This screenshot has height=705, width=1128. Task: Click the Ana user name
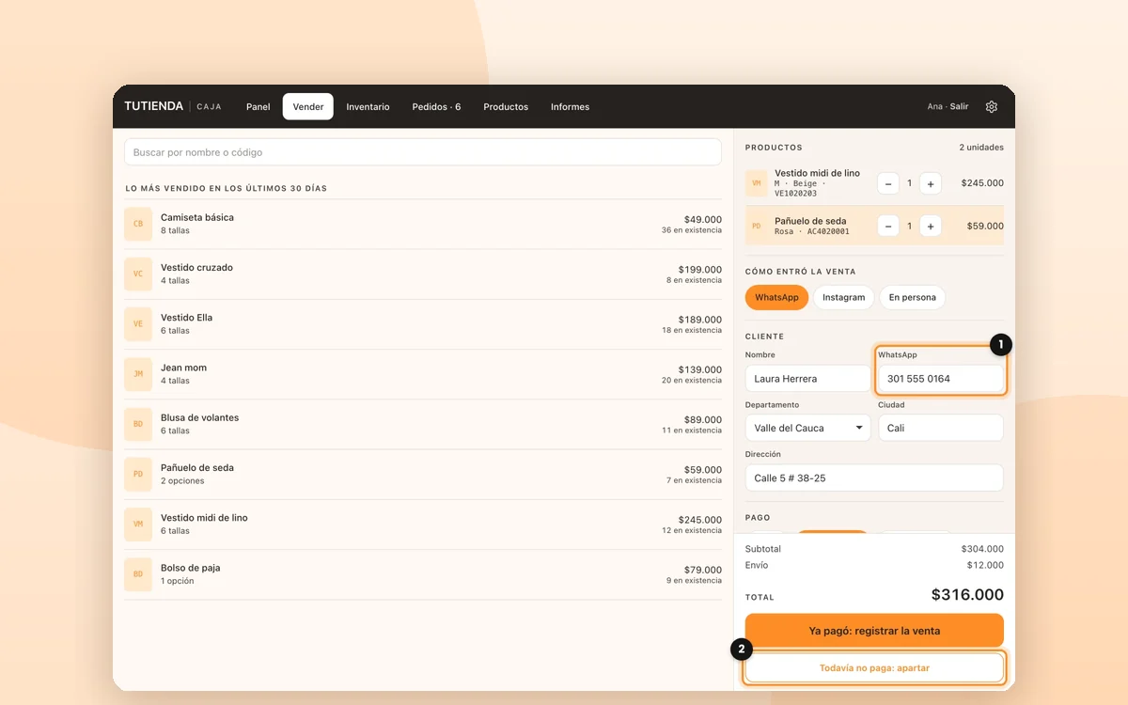[934, 107]
